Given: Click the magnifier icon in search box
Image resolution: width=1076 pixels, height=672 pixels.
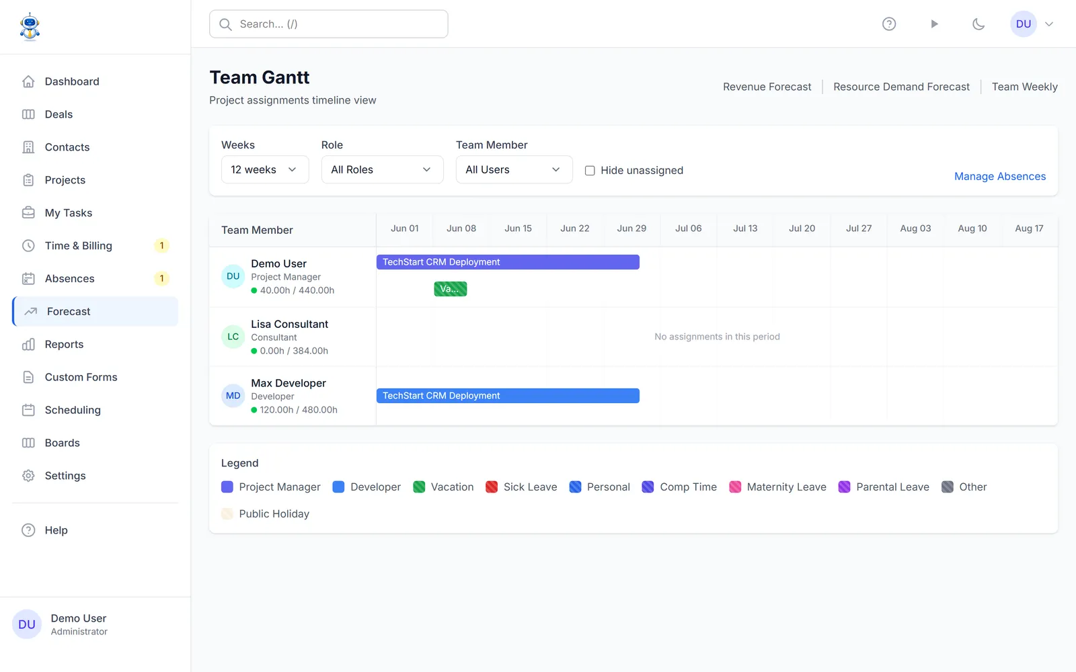Looking at the screenshot, I should tap(226, 24).
